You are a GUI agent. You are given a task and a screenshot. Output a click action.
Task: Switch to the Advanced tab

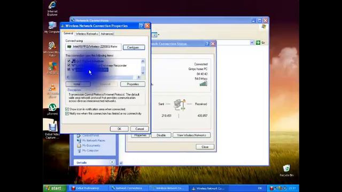107,34
